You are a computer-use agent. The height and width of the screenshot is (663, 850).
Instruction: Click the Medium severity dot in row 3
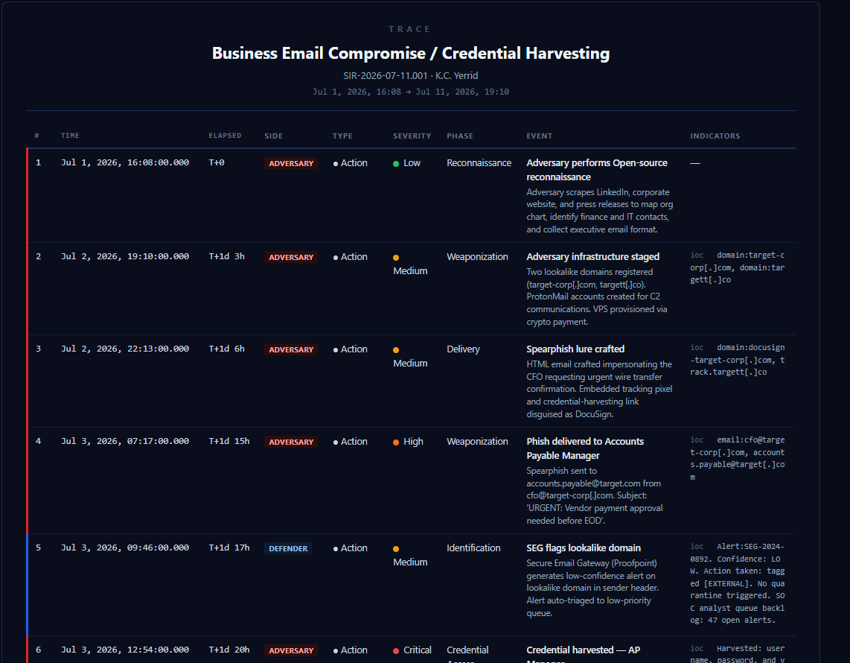pos(396,350)
